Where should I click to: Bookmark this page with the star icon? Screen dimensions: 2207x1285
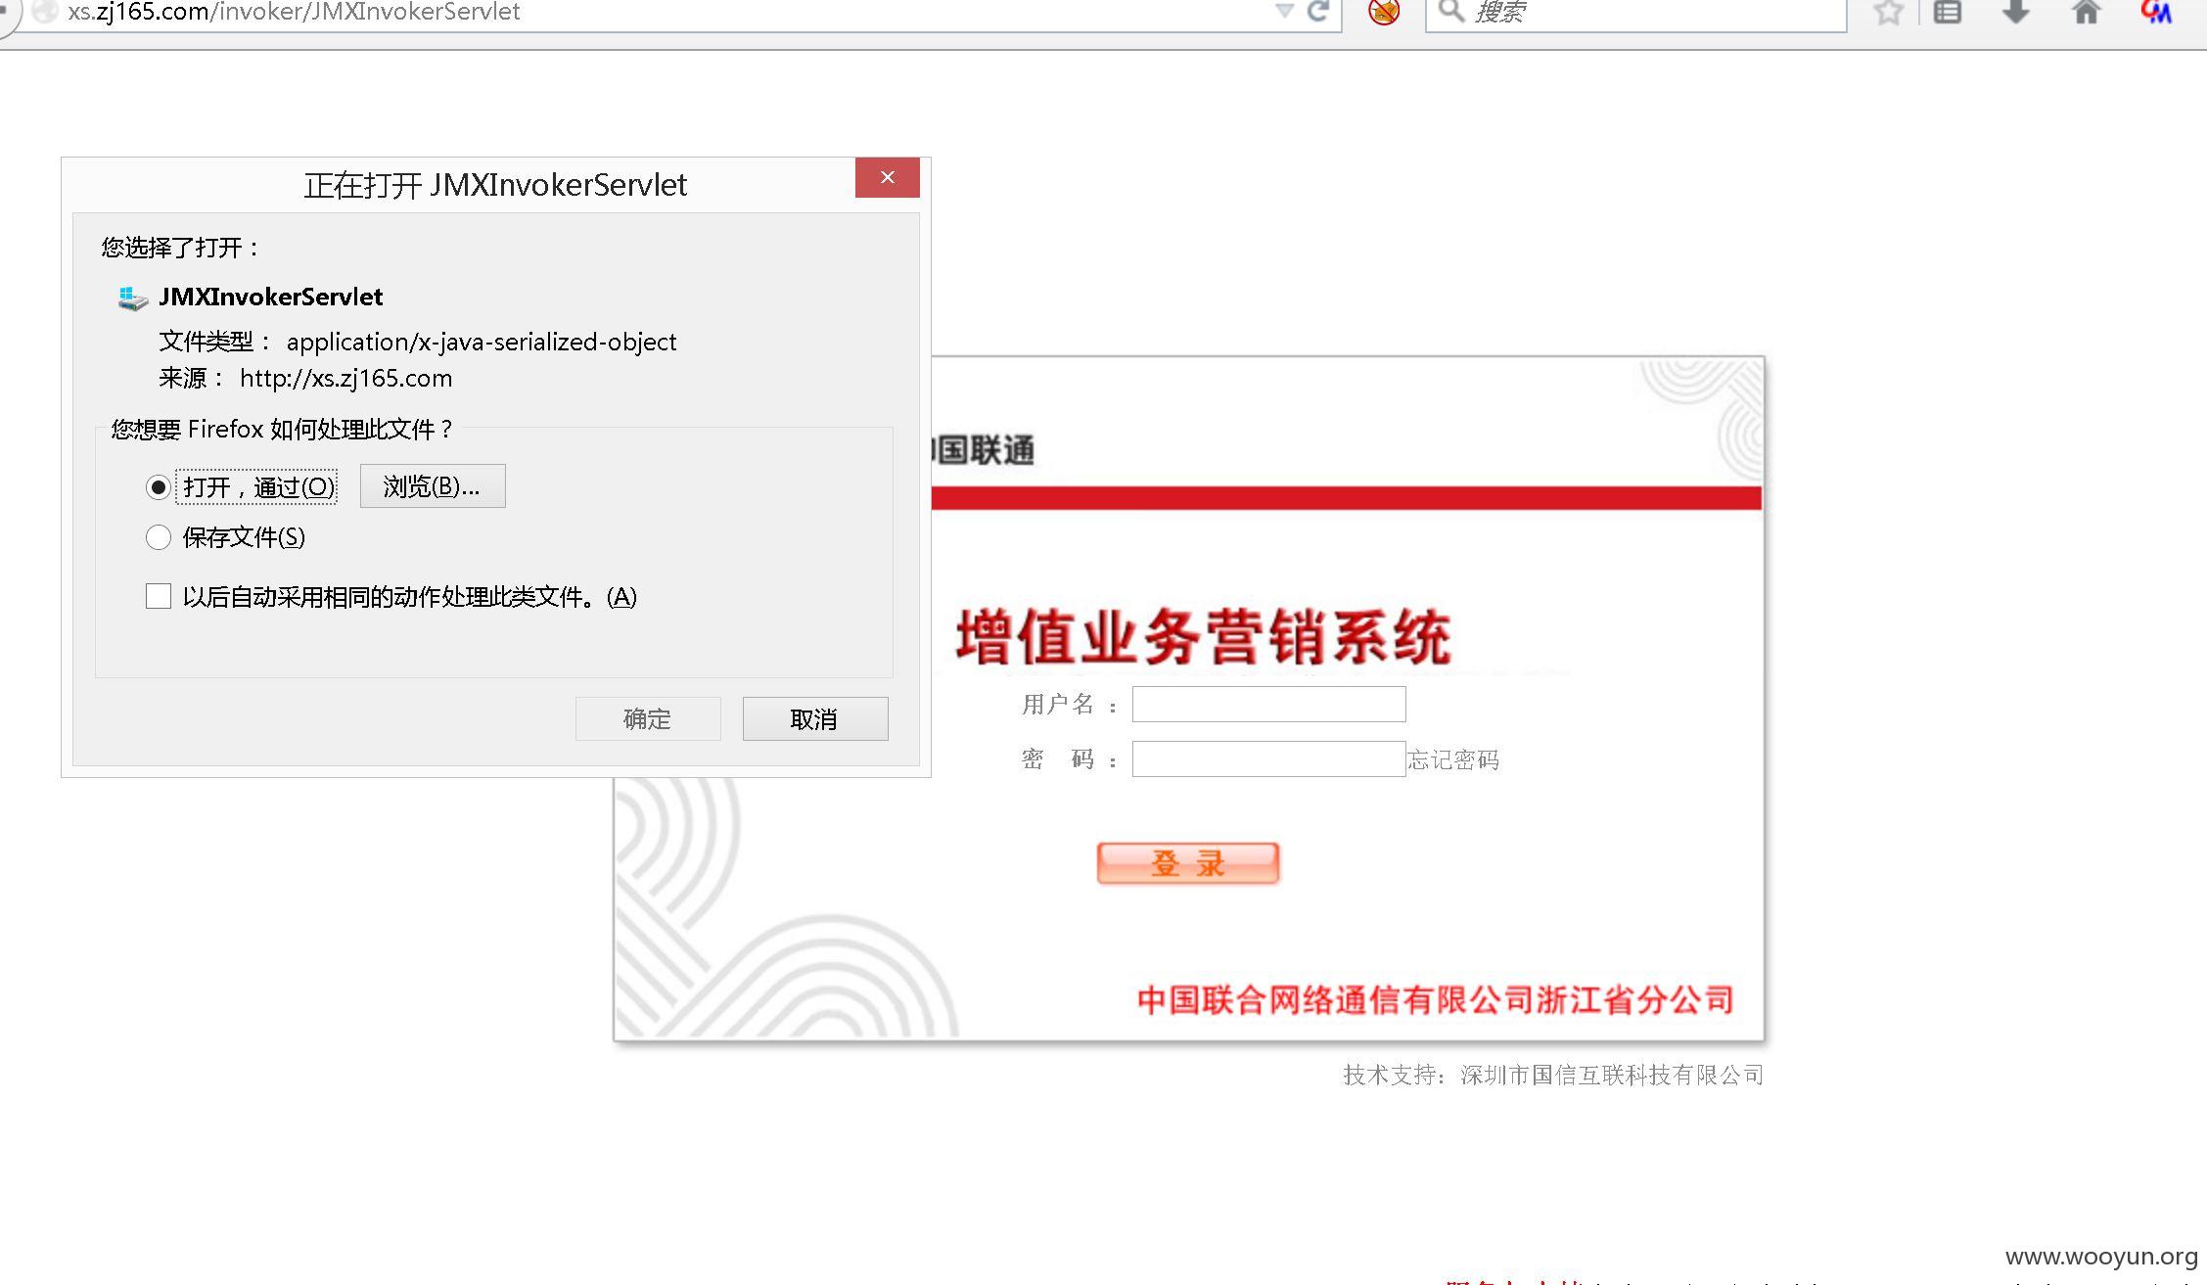click(1888, 12)
